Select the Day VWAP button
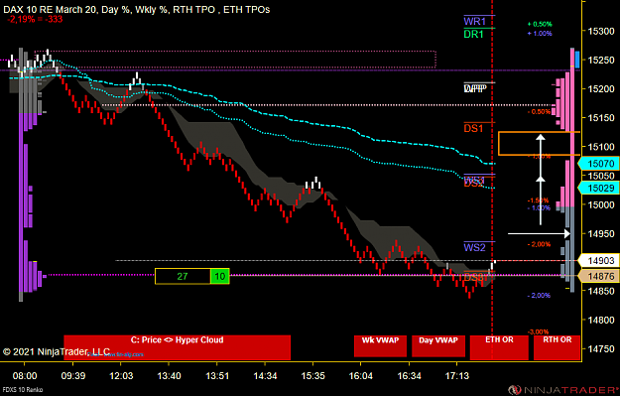The width and height of the screenshot is (620, 396). 438,346
